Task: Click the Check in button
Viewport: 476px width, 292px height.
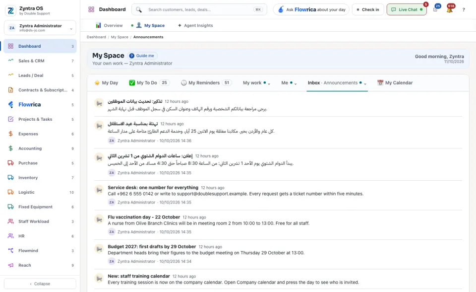Action: coord(368,9)
